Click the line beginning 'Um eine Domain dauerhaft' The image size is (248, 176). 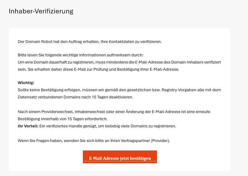(119, 62)
